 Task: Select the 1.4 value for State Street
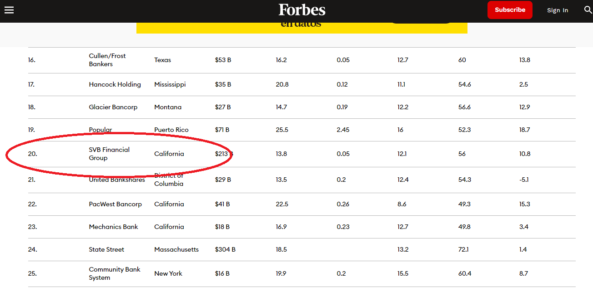coord(523,249)
